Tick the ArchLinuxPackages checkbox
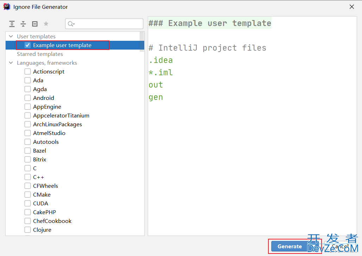 pyautogui.click(x=27, y=124)
